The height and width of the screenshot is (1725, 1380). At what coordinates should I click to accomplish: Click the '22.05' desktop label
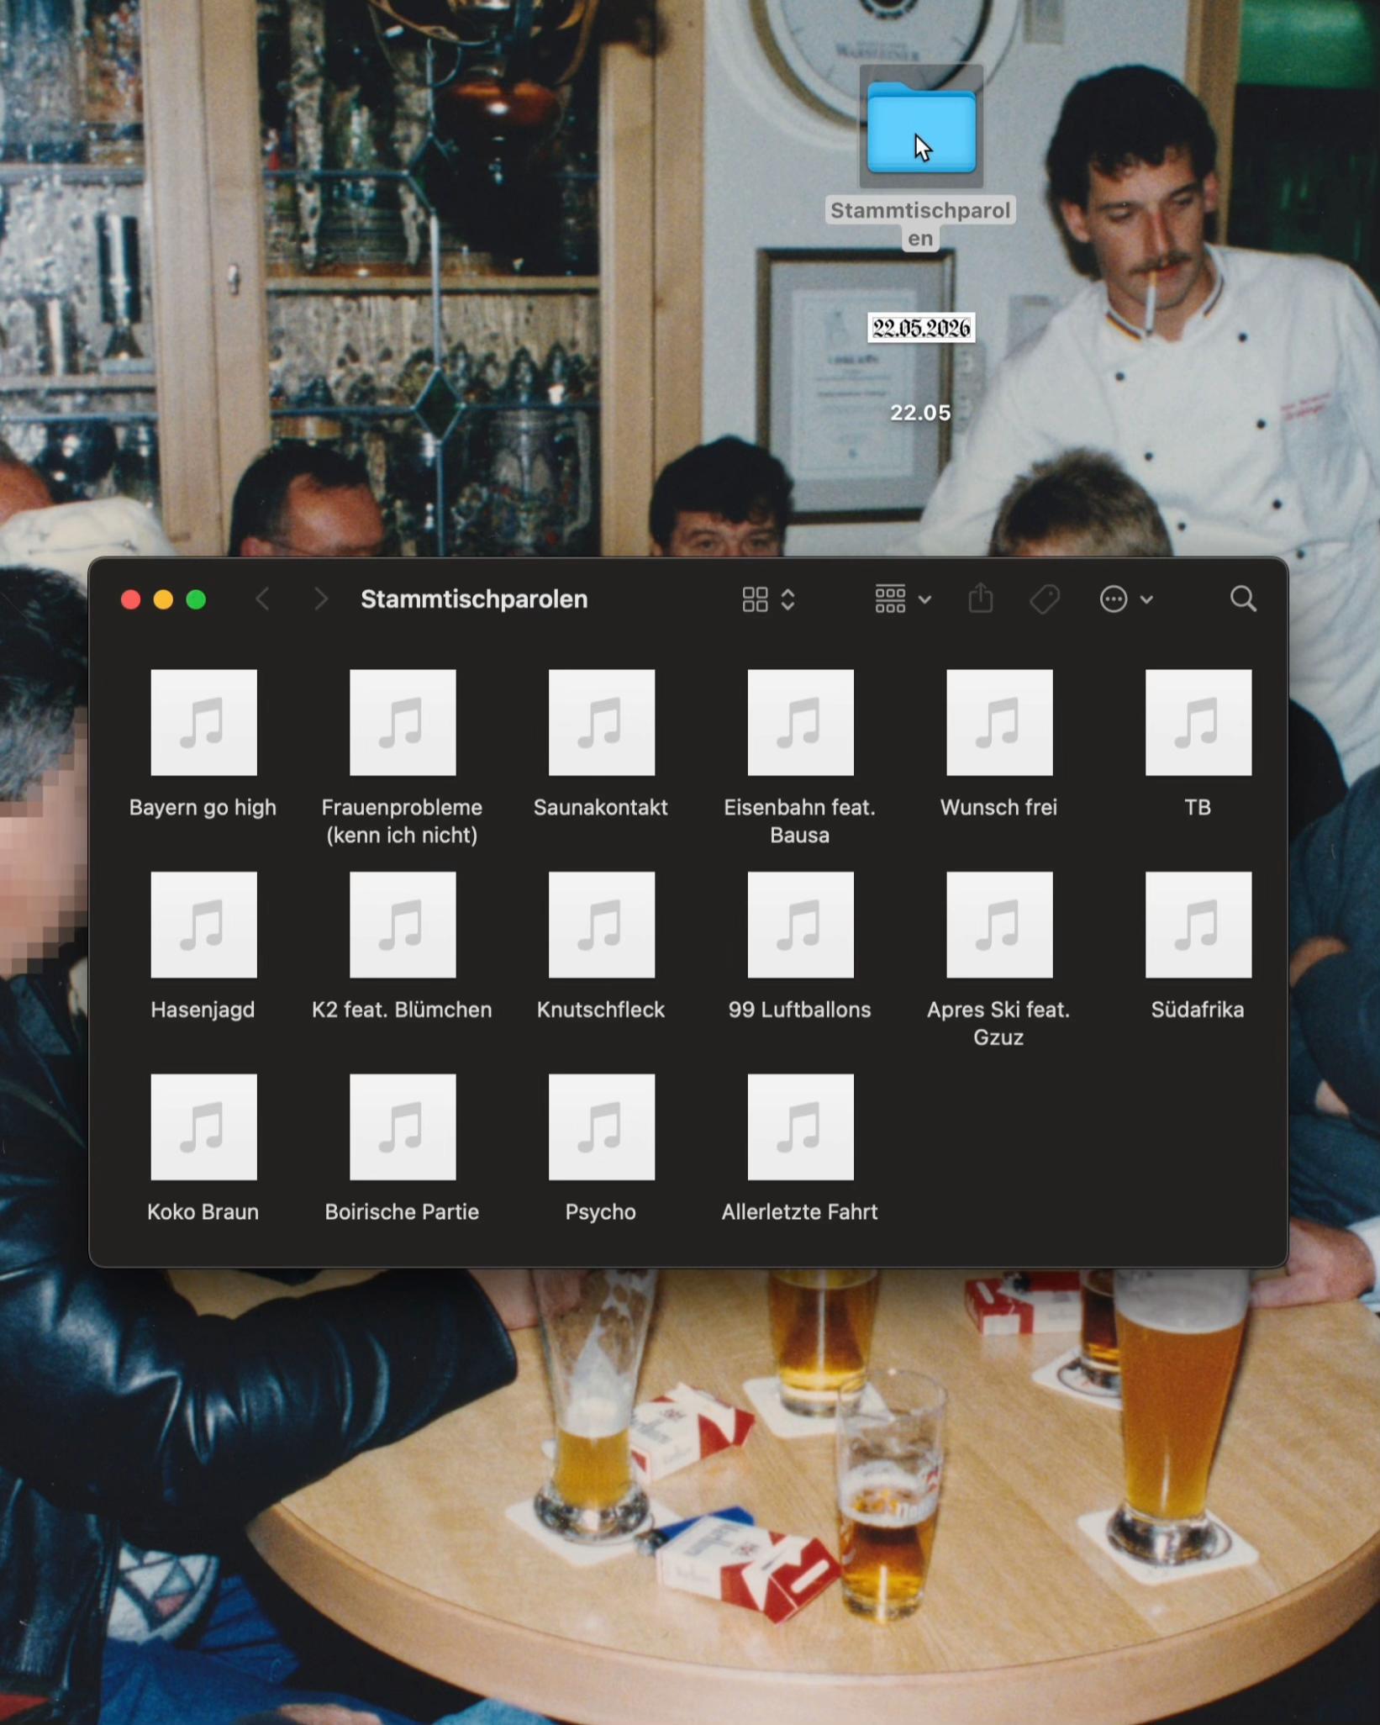coord(921,413)
